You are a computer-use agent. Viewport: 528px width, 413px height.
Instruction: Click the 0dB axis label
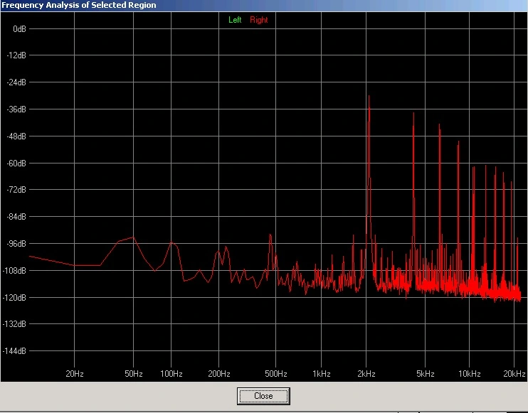point(19,29)
